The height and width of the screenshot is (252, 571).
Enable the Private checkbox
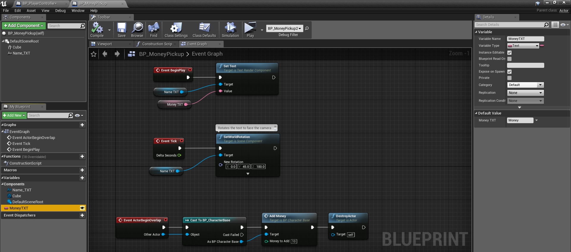[x=509, y=78]
